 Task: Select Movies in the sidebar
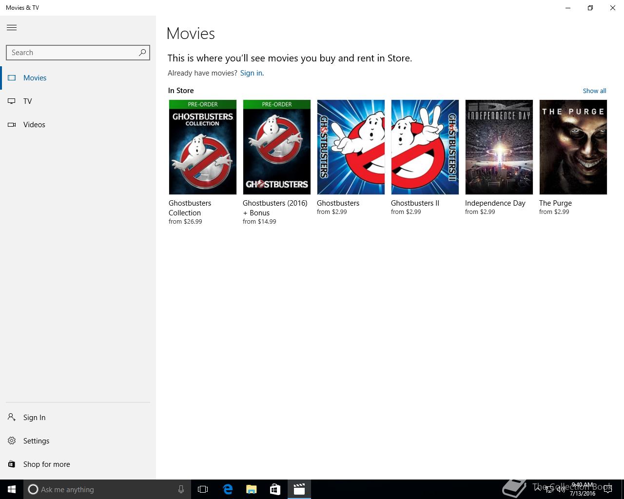click(x=78, y=78)
